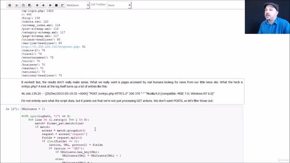The image size is (290, 163).
Task: Click the 'filter those out' markdown sentence
Action: click(x=117, y=101)
